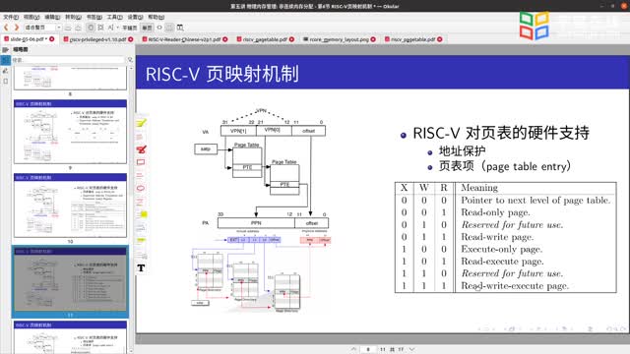This screenshot has width=630, height=354.
Task: Open page 10 thumbnail
Action: (70, 206)
